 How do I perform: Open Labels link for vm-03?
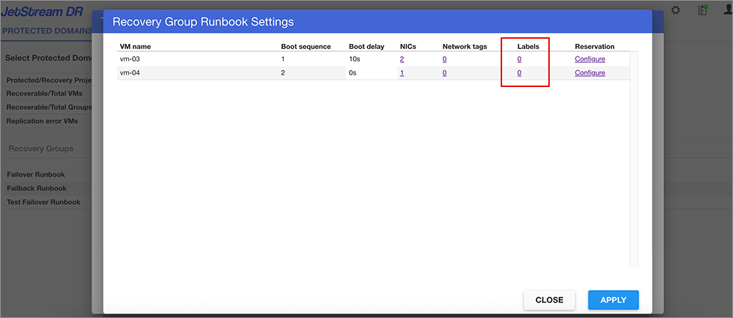click(519, 59)
